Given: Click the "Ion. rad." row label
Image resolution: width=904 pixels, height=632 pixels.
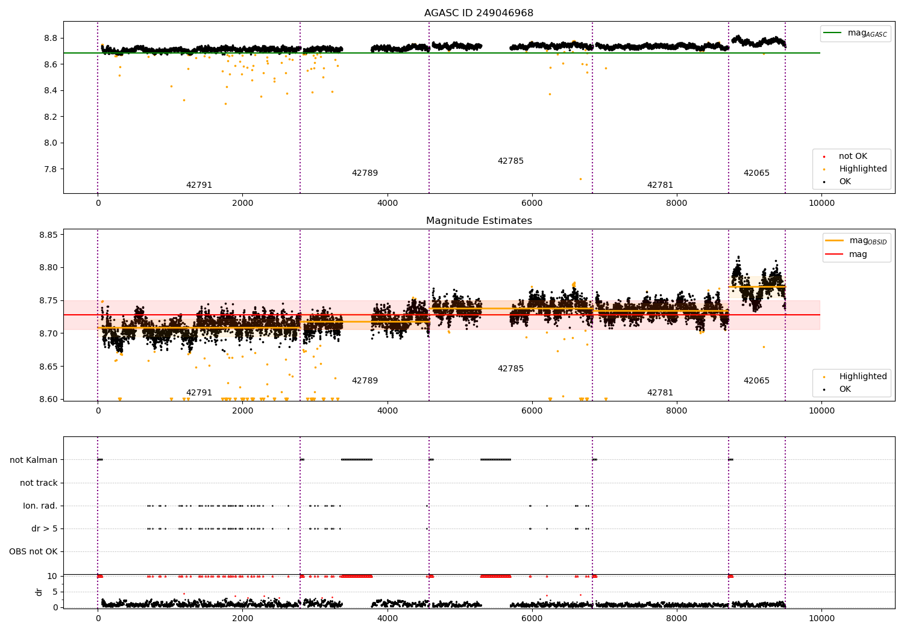Looking at the screenshot, I should pos(40,506).
